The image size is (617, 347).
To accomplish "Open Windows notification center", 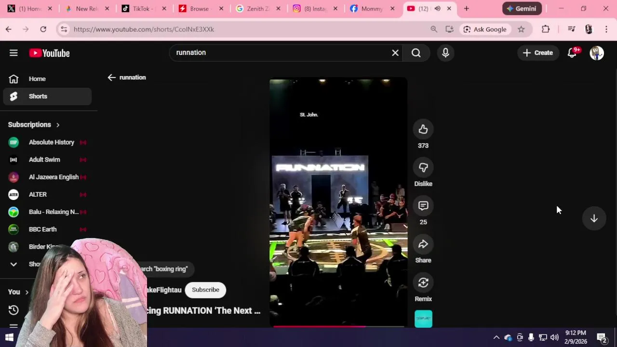I will [602, 337].
